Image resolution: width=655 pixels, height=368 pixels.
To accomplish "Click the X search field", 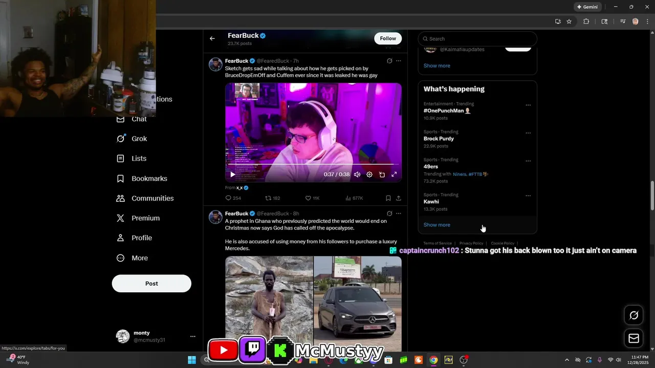I will 477,39.
